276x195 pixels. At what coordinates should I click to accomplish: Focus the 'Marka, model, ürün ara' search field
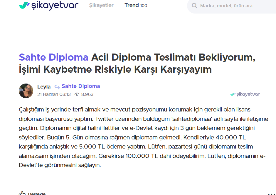click(231, 6)
